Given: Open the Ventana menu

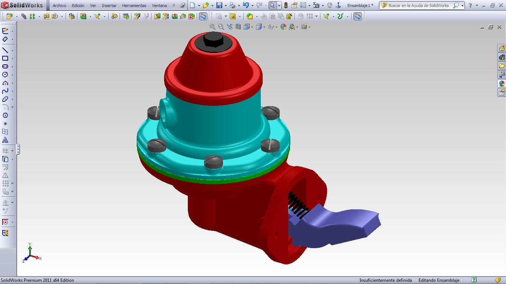Looking at the screenshot, I should coord(159,6).
